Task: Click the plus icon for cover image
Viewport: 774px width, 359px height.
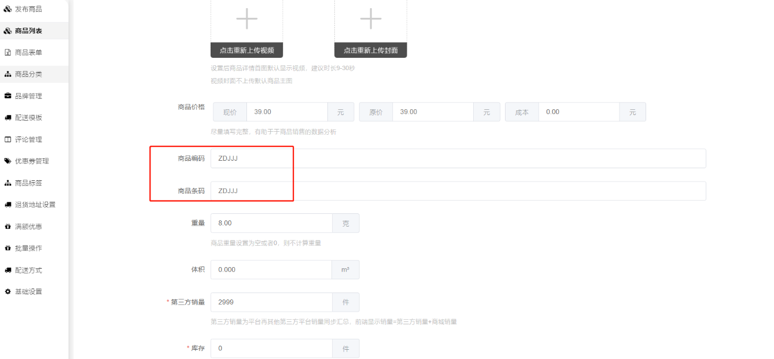Action: (370, 18)
